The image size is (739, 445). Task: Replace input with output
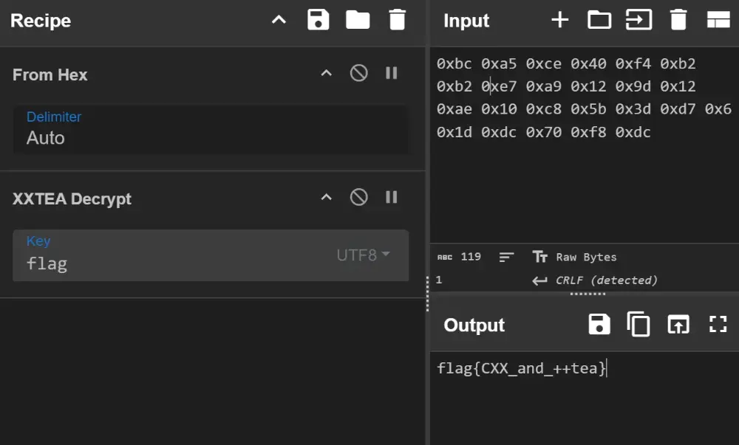678,325
